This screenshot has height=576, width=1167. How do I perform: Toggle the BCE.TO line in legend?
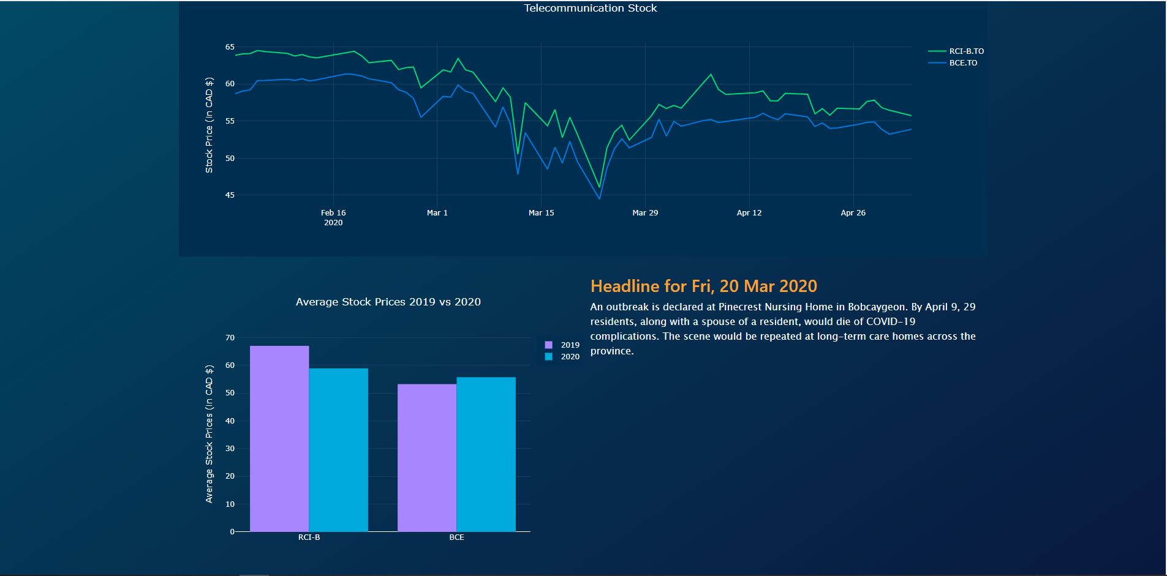click(x=962, y=63)
